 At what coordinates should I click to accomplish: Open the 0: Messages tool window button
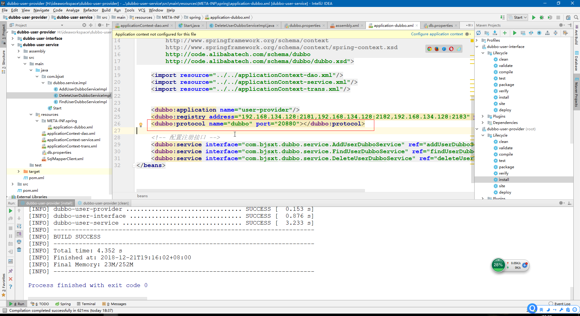(x=114, y=304)
